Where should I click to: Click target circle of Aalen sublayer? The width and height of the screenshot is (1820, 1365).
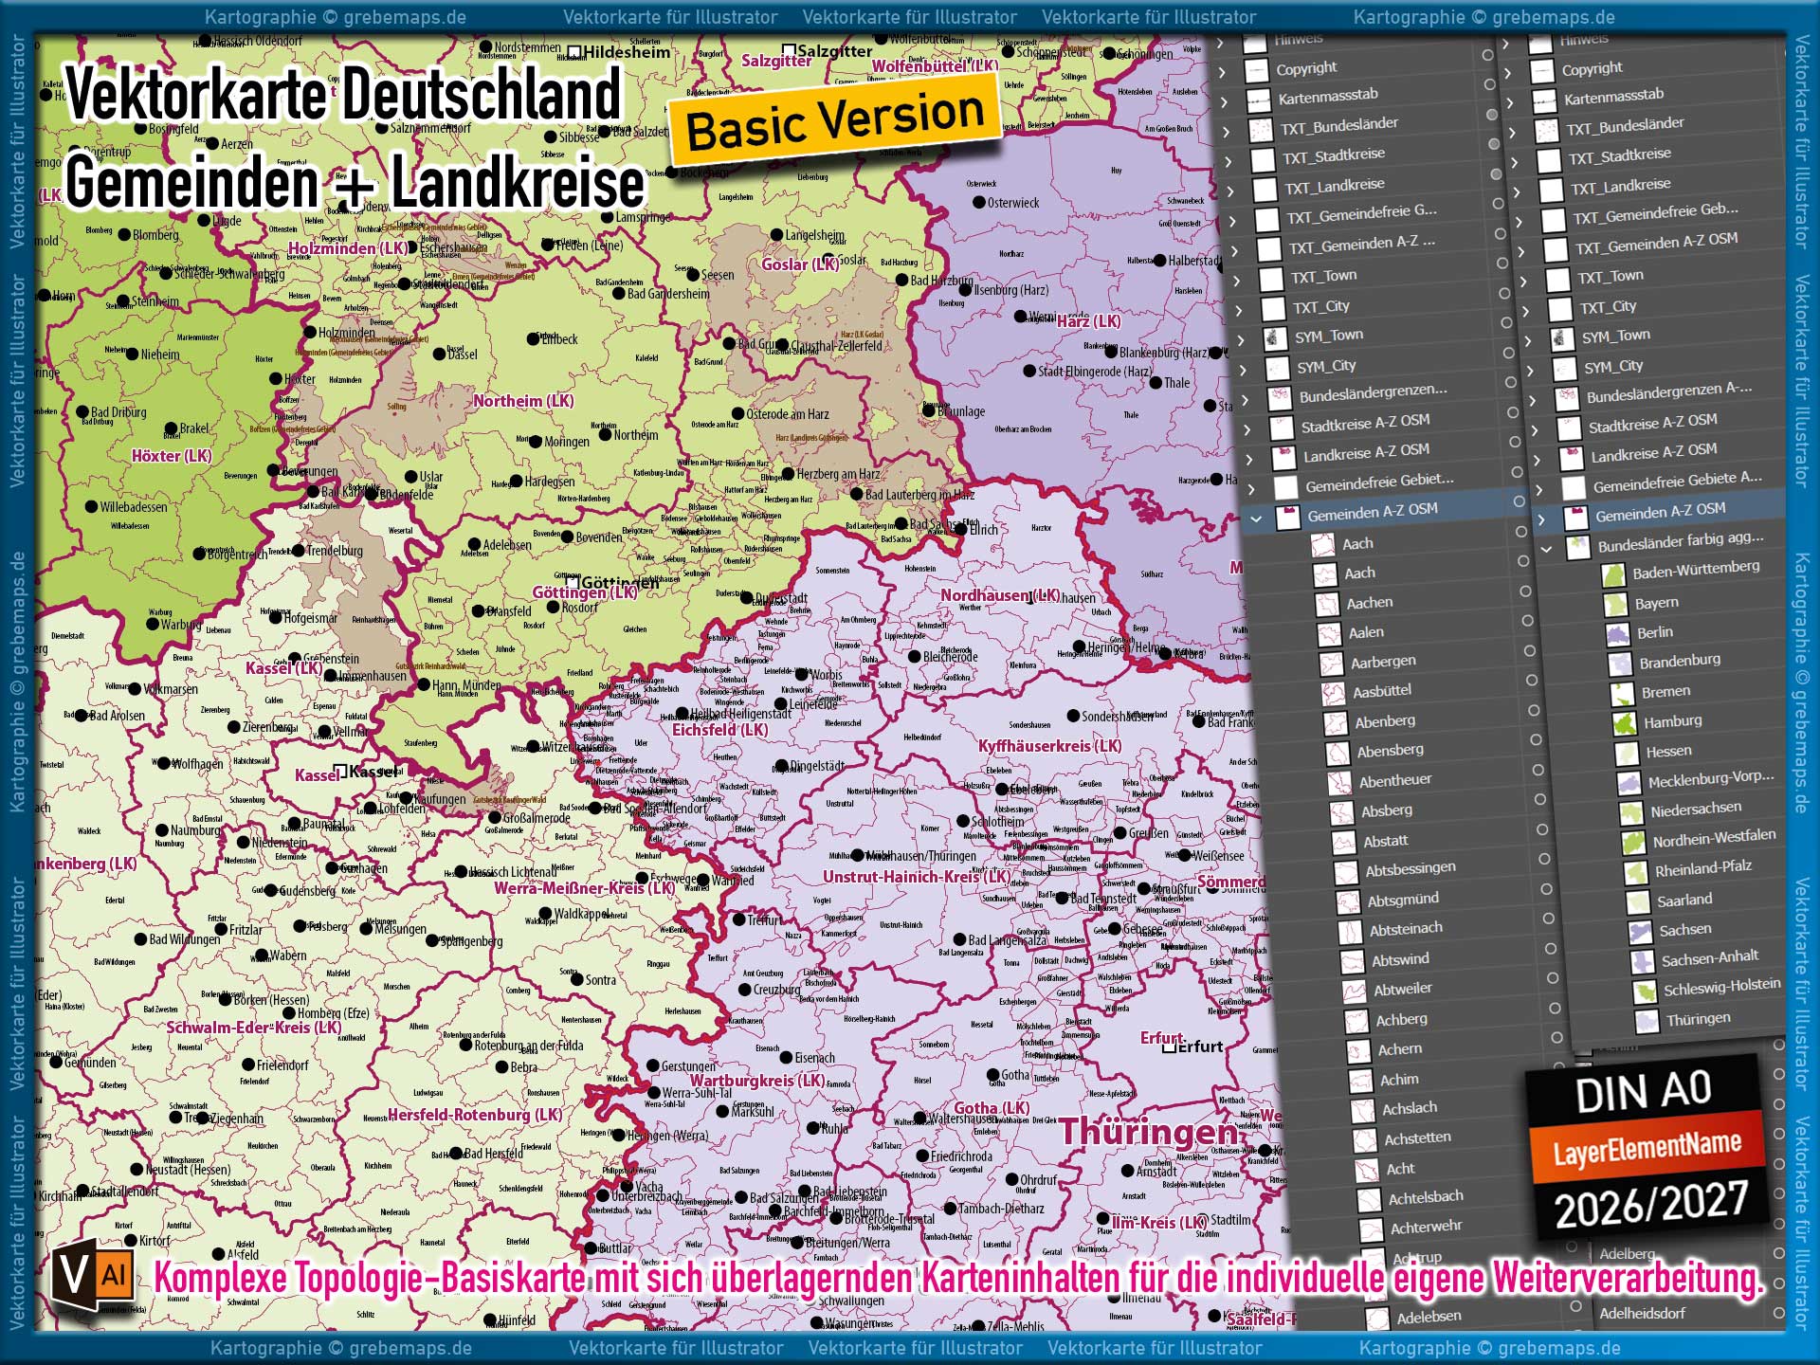pos(1527,622)
